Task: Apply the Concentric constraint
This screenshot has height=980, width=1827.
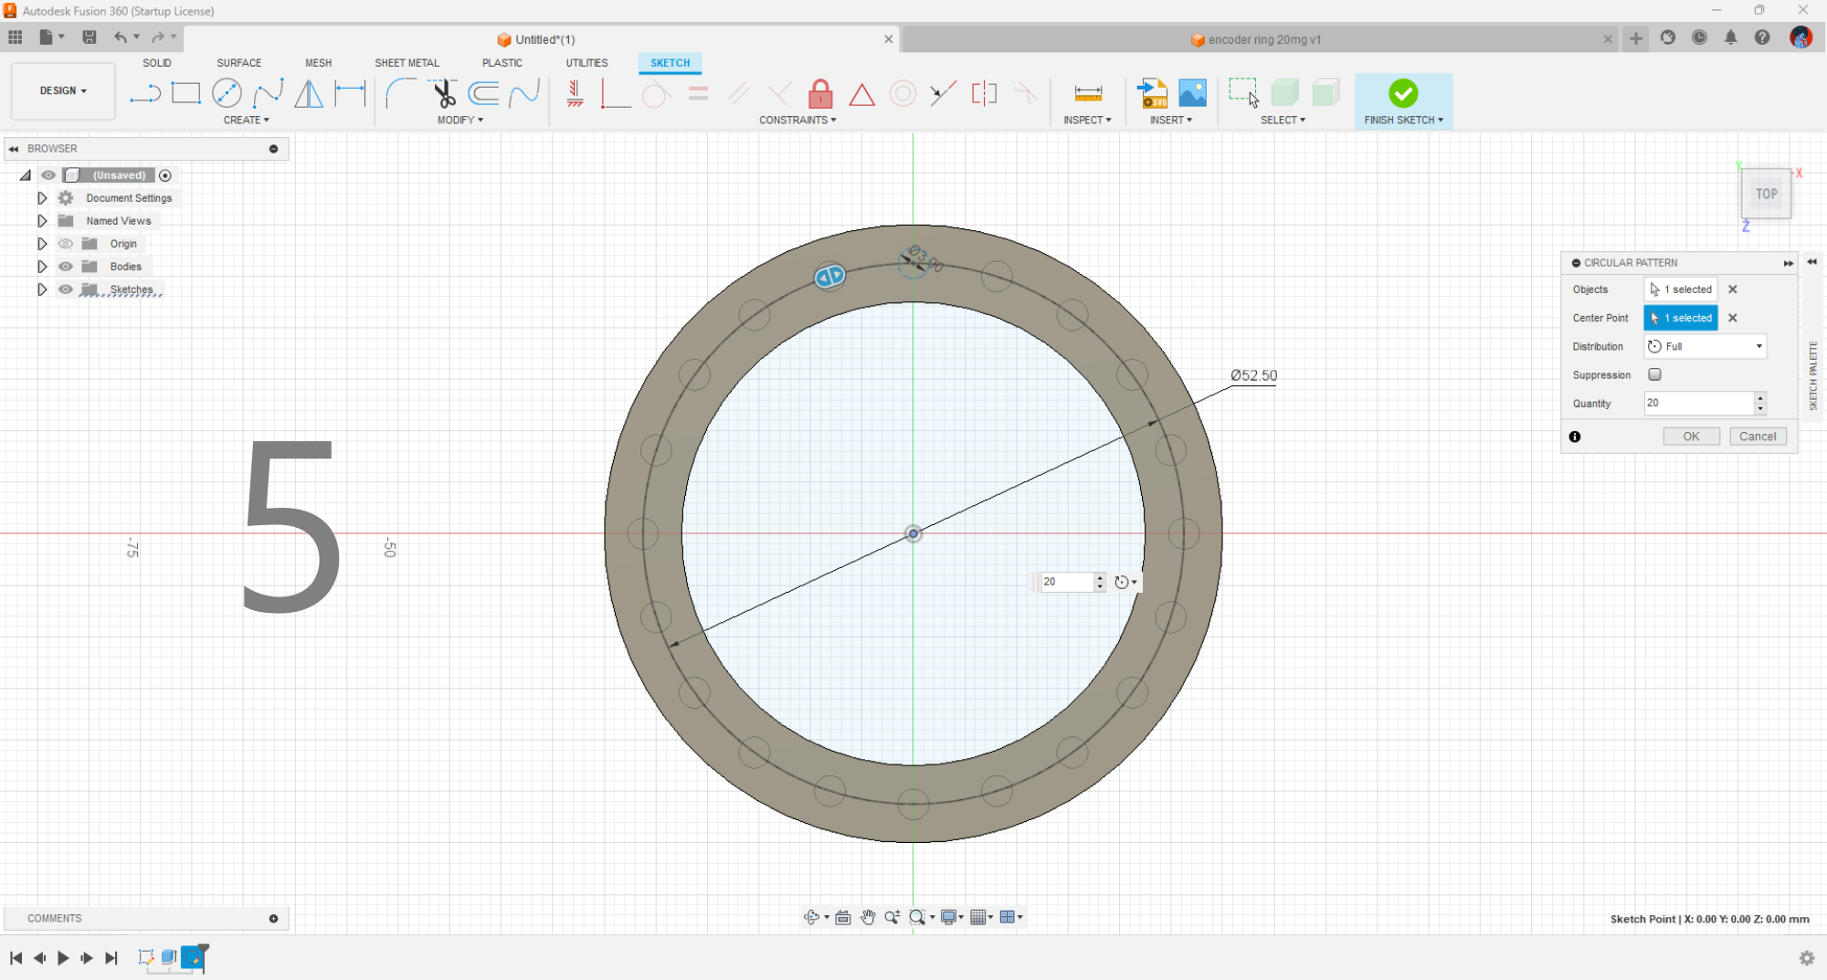Action: [903, 93]
